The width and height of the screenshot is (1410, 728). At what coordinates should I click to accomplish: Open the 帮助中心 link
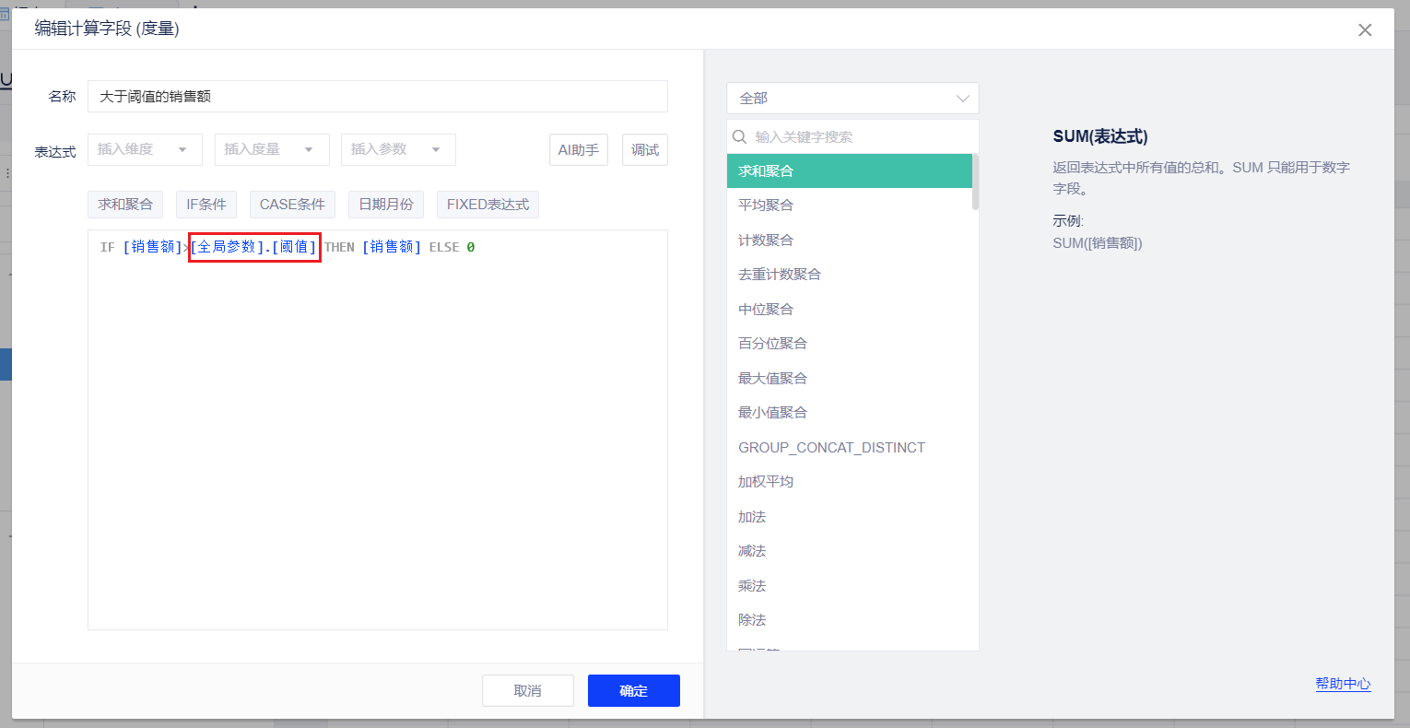[x=1343, y=684]
